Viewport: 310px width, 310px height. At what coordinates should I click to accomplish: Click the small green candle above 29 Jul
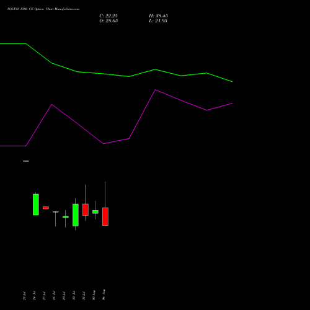pos(66,217)
